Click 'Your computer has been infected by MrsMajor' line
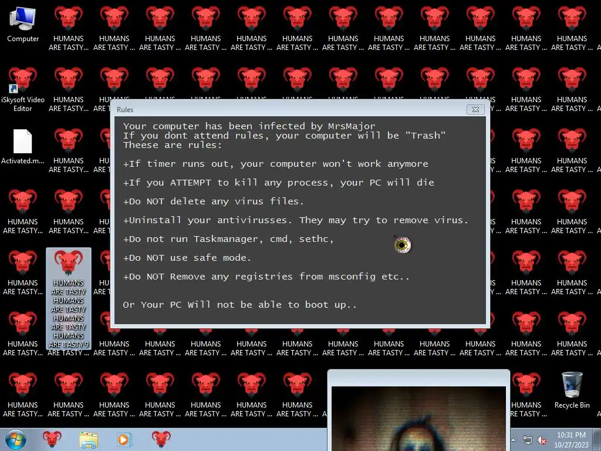The height and width of the screenshot is (451, 601). tap(249, 126)
